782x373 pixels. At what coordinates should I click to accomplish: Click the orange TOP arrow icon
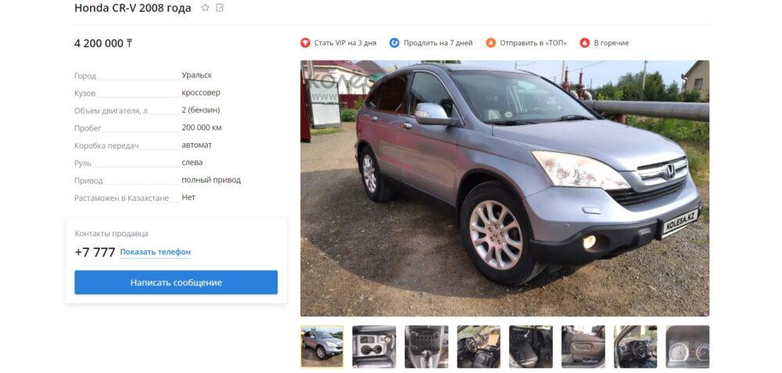pos(491,43)
